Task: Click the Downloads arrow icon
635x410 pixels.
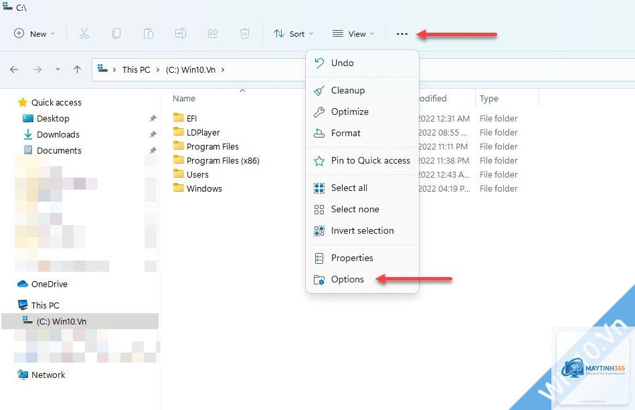Action: [28, 134]
